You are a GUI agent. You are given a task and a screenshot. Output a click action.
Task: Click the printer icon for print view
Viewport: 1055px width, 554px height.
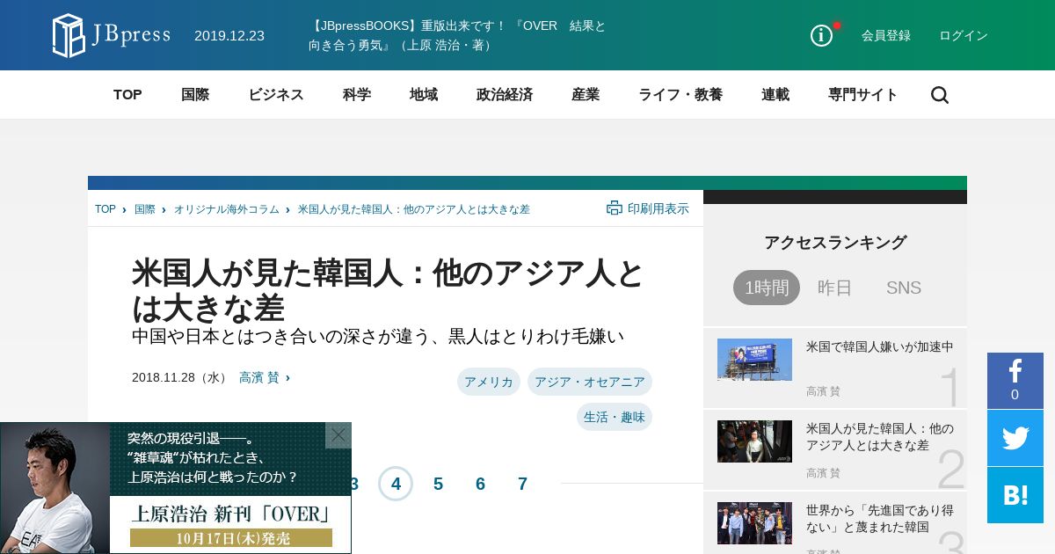[615, 208]
